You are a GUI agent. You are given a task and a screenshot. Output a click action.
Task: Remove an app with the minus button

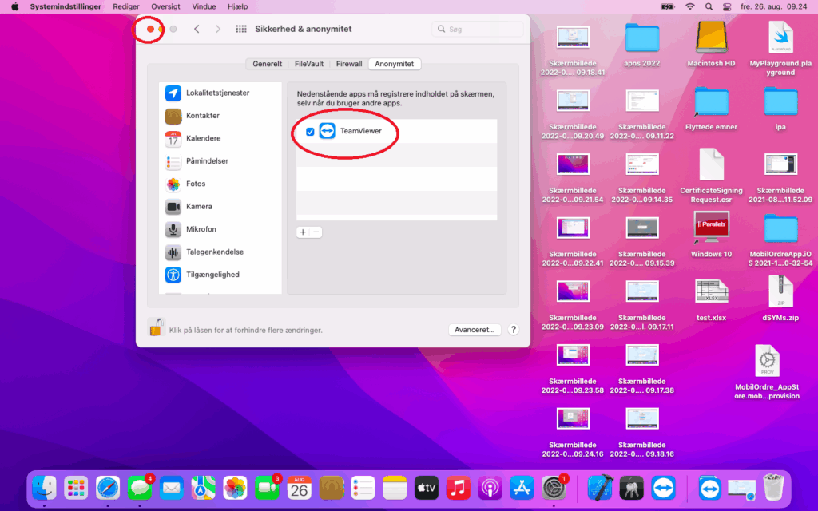point(316,232)
